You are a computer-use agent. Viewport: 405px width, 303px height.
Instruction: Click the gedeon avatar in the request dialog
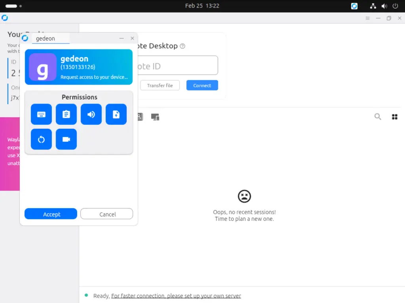43,66
